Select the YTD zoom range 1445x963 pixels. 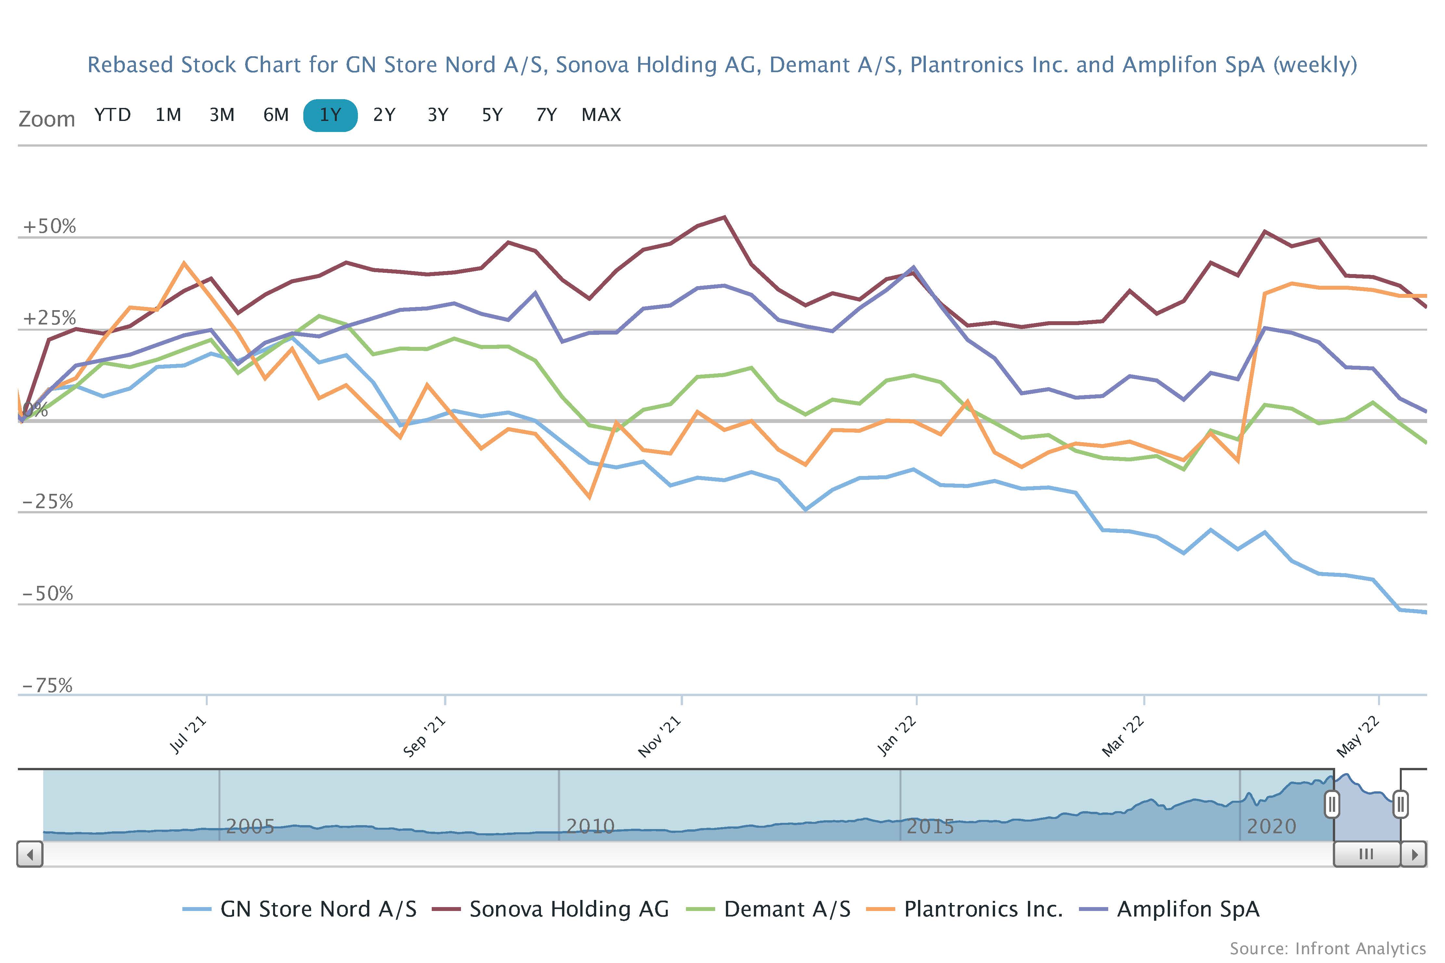(112, 115)
